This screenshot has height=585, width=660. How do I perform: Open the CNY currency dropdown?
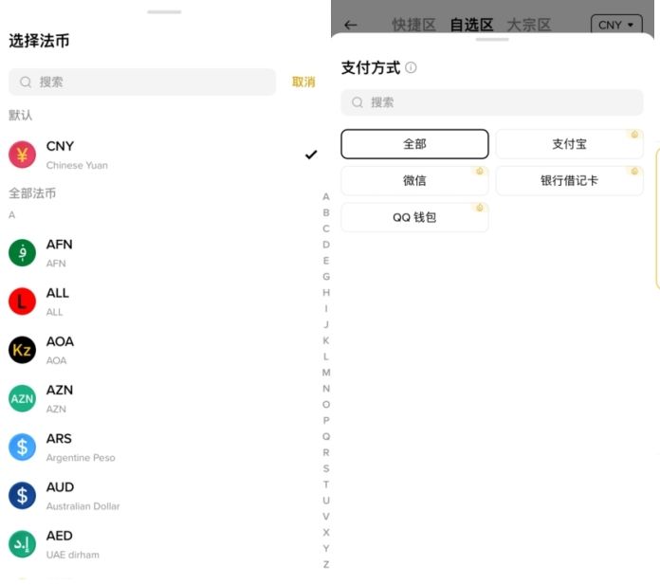coord(615,25)
